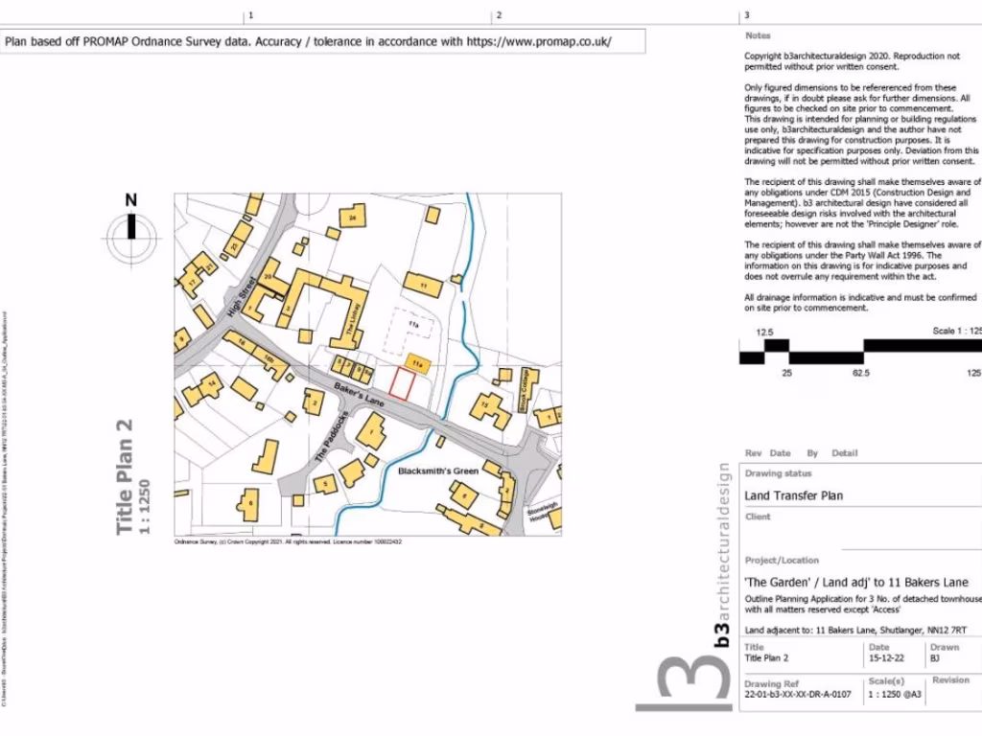Click the Baker's Lane road label

[x=360, y=396]
